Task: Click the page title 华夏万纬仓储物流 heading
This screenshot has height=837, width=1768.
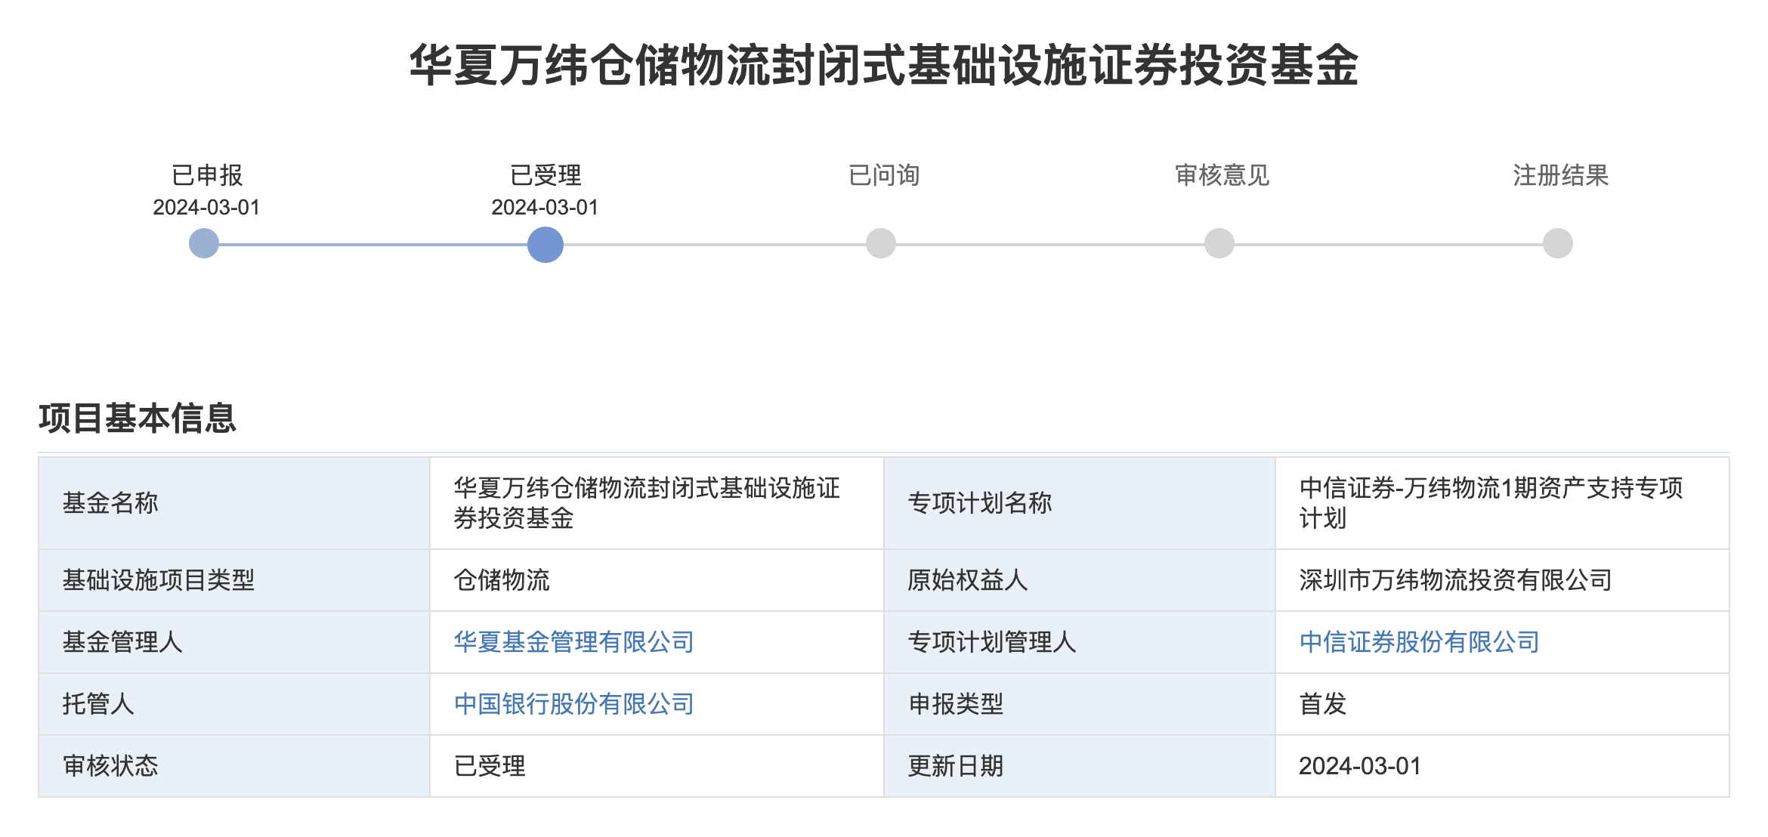Action: pos(884,65)
